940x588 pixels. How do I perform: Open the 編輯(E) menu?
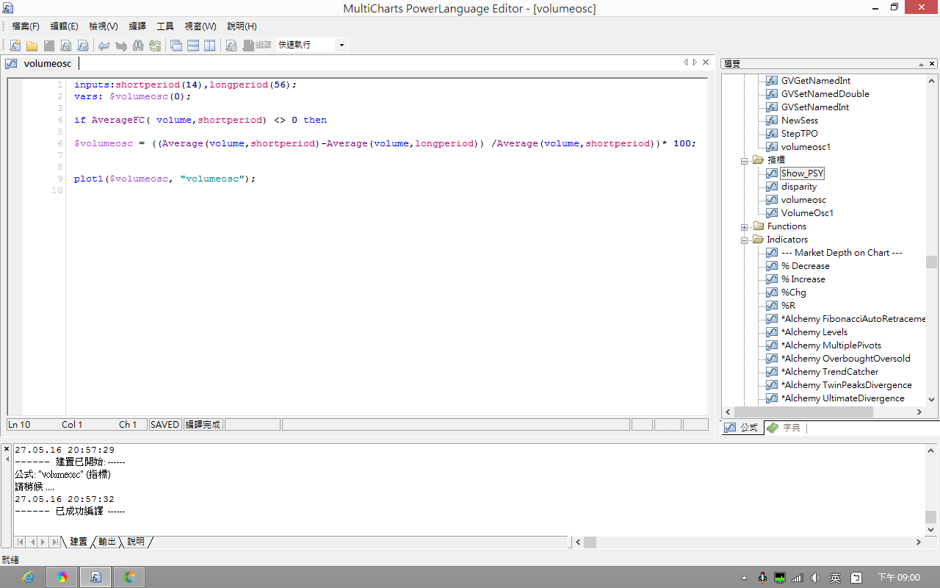64,26
